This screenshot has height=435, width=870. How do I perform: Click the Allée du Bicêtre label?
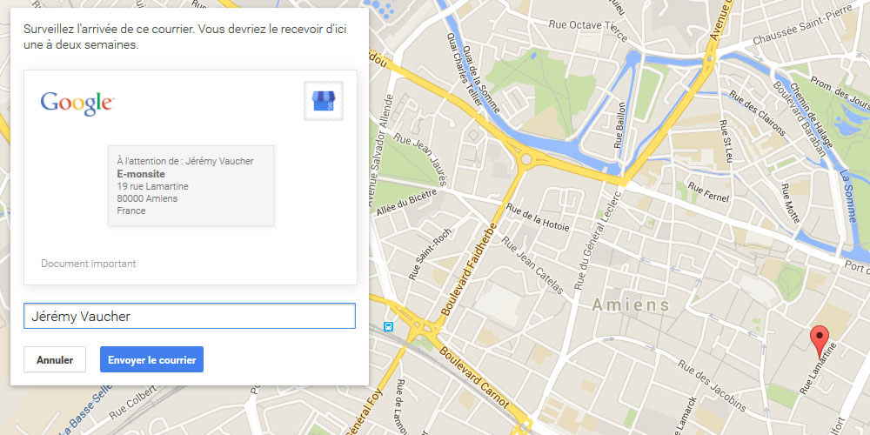(406, 203)
